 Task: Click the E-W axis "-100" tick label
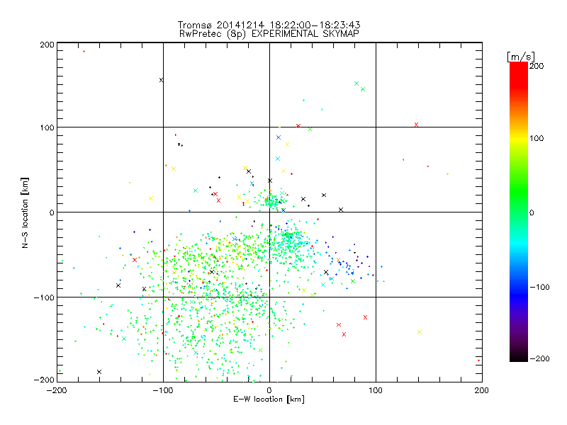click(x=163, y=390)
